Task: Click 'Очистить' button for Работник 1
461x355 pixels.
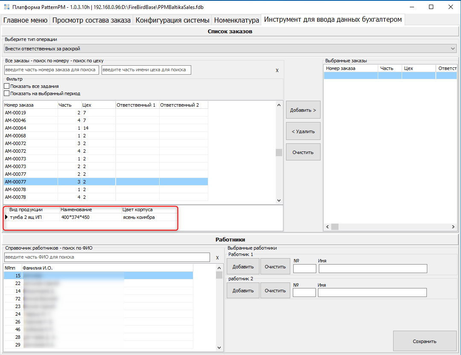Action: 275,267
